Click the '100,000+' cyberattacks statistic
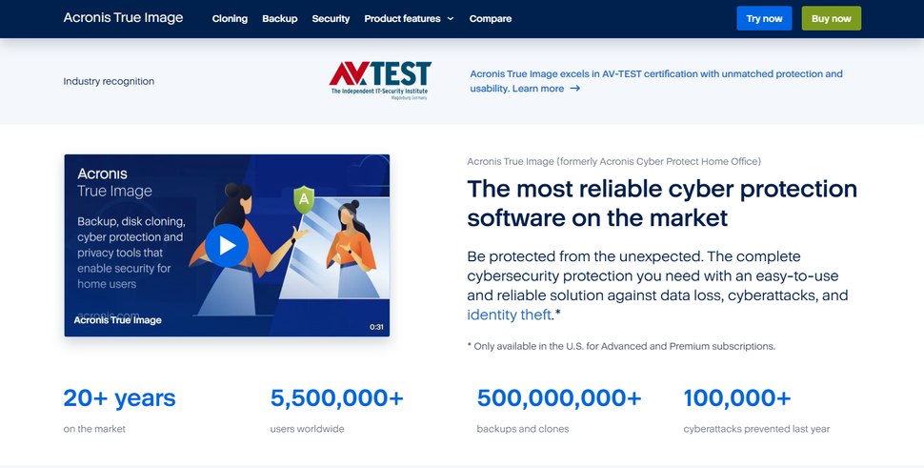924x468 pixels. tap(737, 397)
